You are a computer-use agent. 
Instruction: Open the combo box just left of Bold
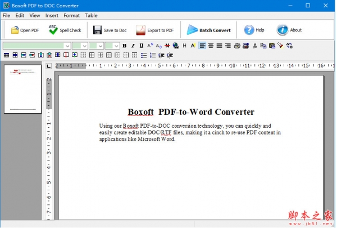[112, 46]
